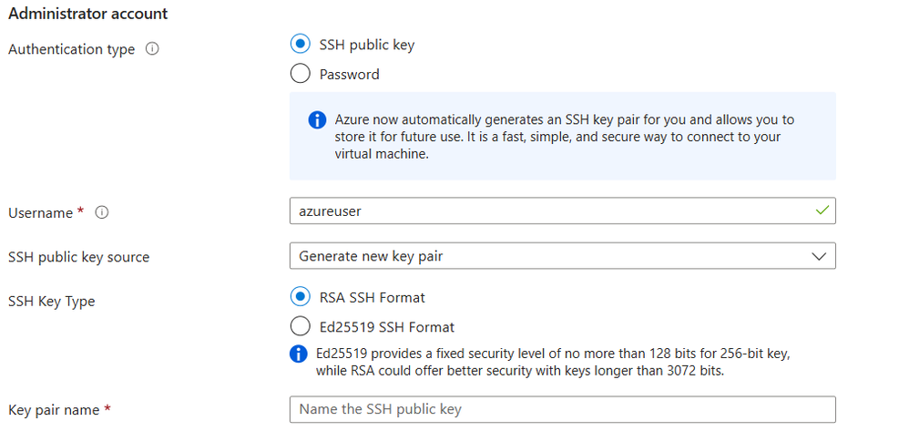Choose Password authentication type
909x431 pixels.
tap(300, 74)
